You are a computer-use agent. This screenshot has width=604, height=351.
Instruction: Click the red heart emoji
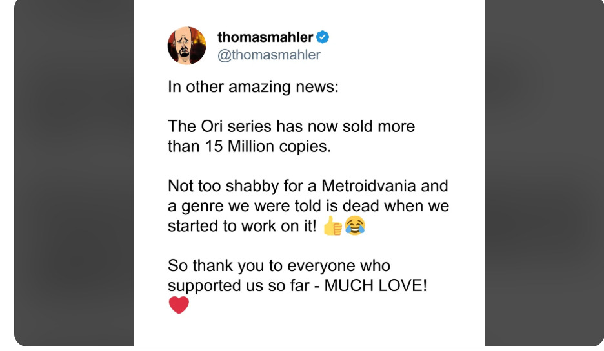click(x=179, y=305)
